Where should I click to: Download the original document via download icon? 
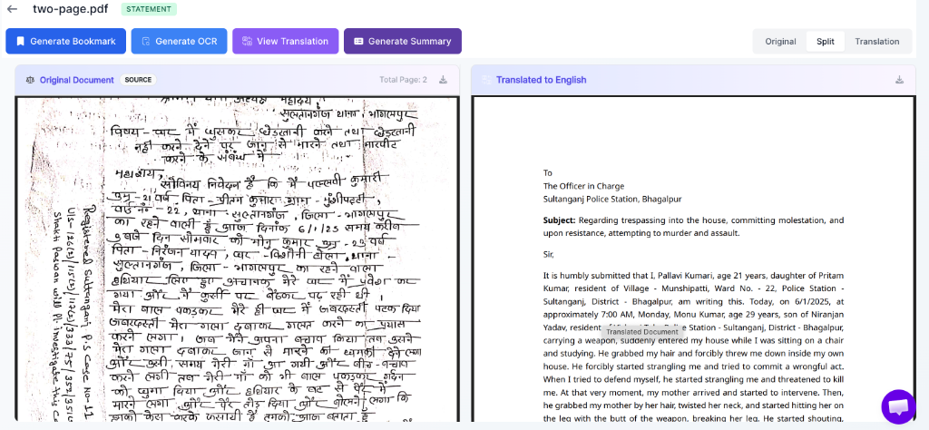point(443,80)
